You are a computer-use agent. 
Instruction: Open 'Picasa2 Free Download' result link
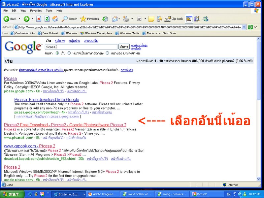(x=65, y=125)
